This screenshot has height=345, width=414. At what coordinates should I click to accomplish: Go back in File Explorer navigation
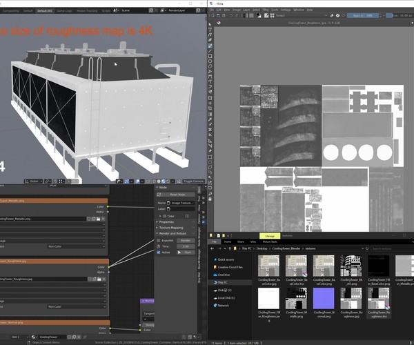coord(212,248)
